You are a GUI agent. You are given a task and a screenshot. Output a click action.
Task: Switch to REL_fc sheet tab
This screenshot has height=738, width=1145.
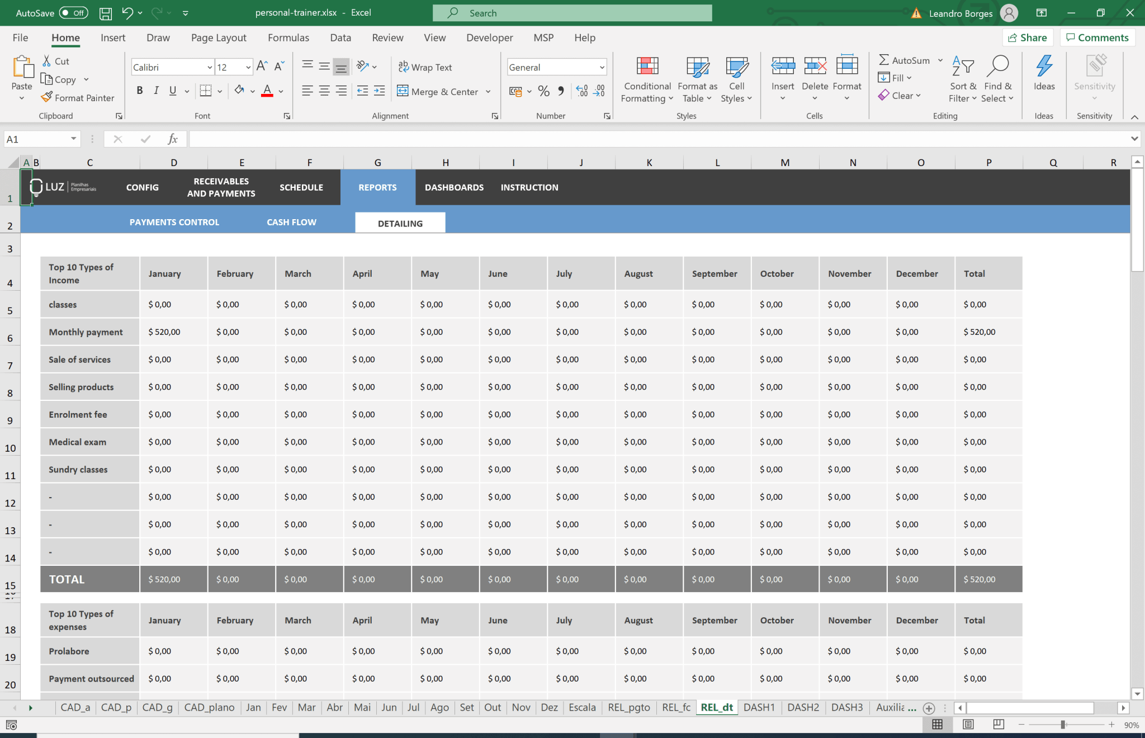[x=676, y=707]
